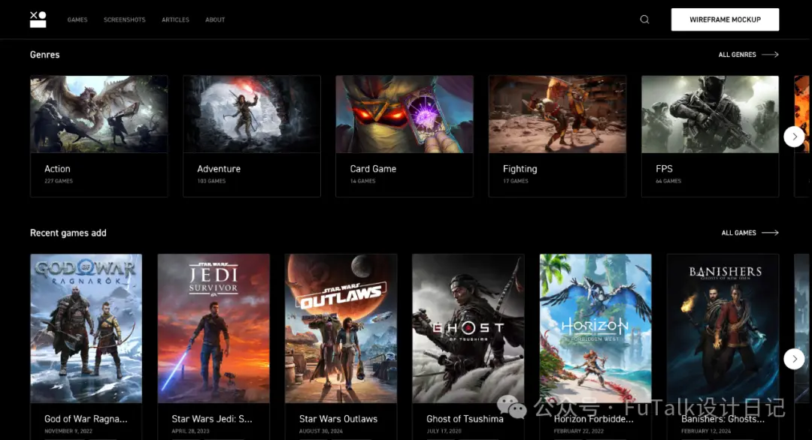Follow the All Genres link
Image resolution: width=812 pixels, height=440 pixels.
[737, 54]
